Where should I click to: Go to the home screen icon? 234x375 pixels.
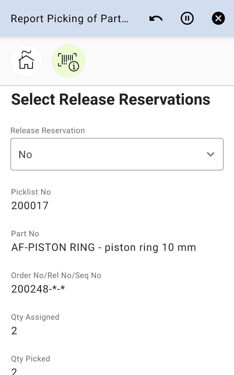(x=26, y=61)
